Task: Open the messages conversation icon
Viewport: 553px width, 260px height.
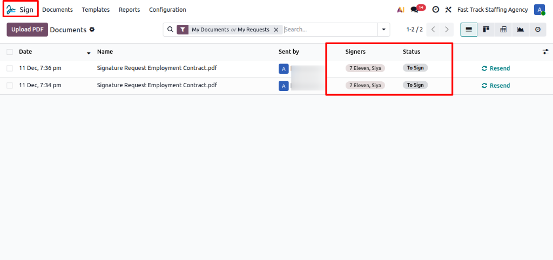Action: [x=414, y=10]
